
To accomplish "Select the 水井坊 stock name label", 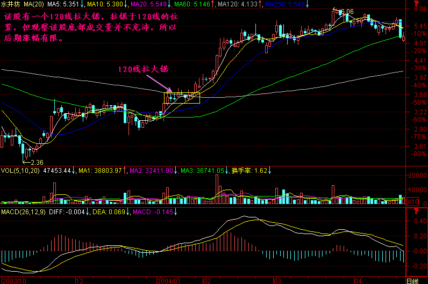I will coord(10,3).
